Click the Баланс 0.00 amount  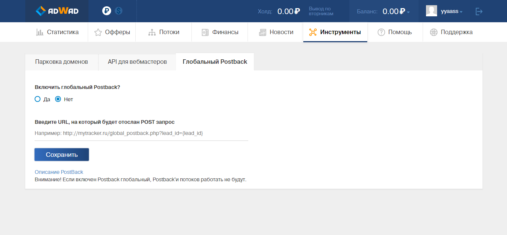(x=394, y=11)
